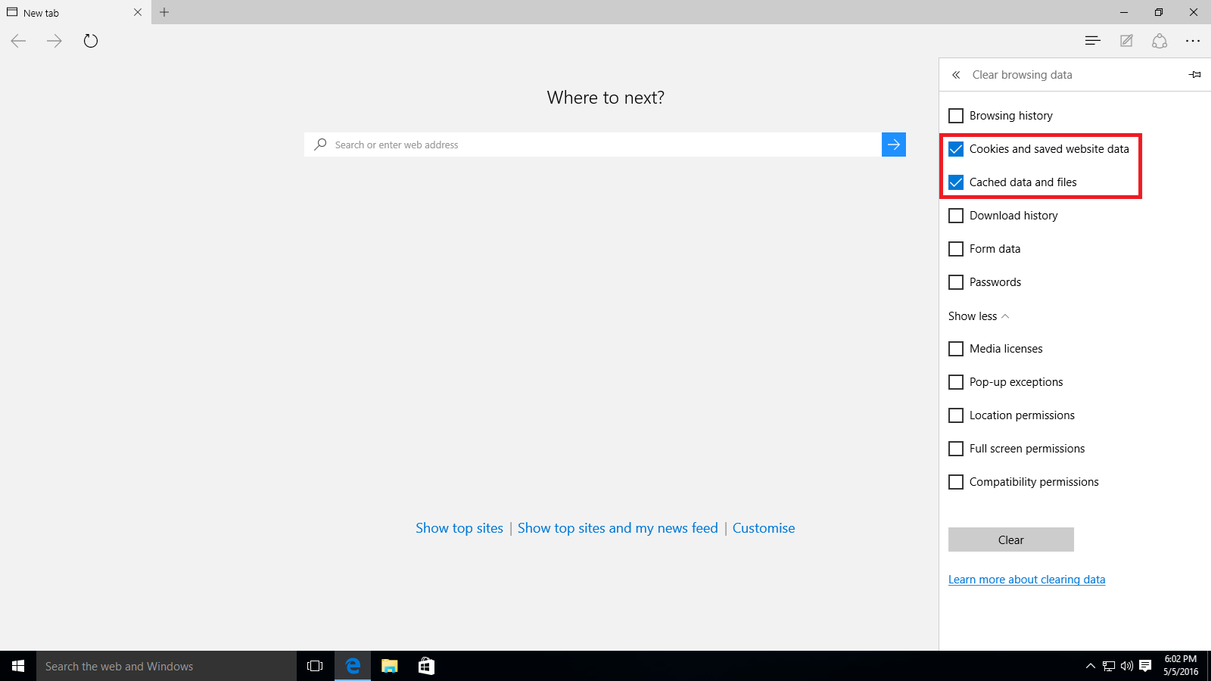Go back with double chevron icon
This screenshot has height=681, width=1211.
pyautogui.click(x=956, y=75)
